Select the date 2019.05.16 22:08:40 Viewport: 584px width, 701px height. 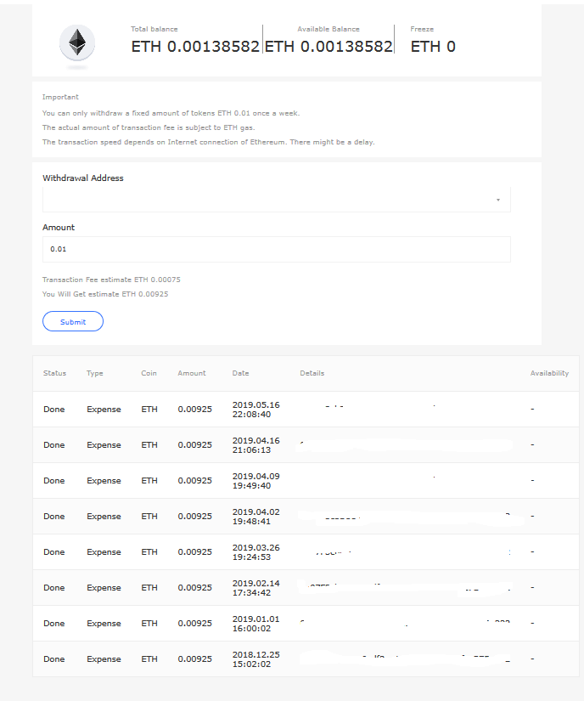tap(255, 410)
